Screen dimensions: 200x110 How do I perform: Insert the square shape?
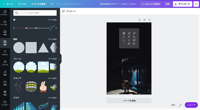[31, 47]
